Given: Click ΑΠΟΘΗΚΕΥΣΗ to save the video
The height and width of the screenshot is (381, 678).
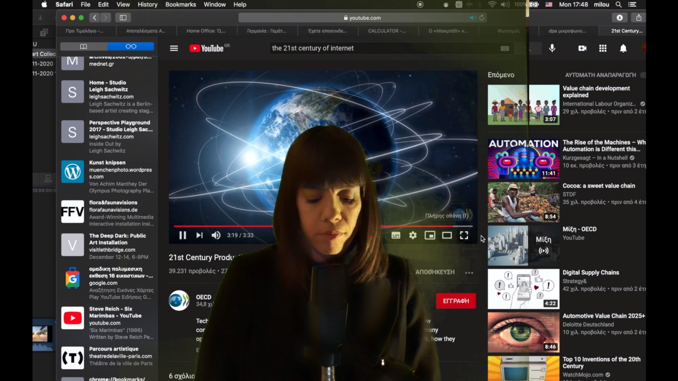Looking at the screenshot, I should point(434,272).
